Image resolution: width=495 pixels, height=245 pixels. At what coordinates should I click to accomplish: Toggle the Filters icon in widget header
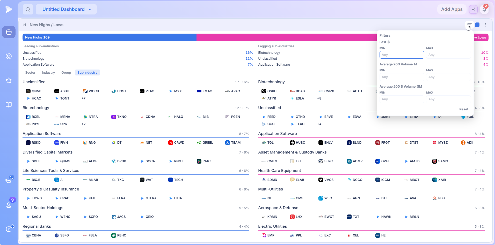[x=469, y=25]
